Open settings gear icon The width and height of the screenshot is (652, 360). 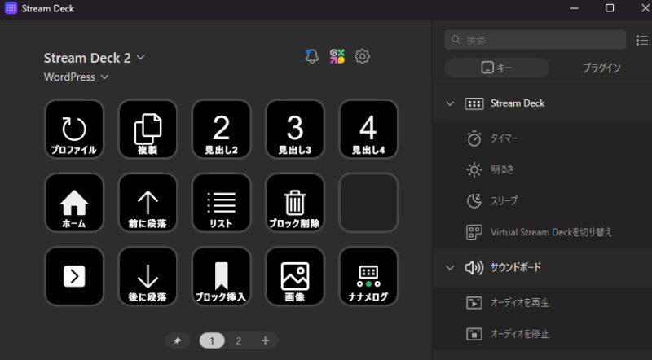click(362, 56)
